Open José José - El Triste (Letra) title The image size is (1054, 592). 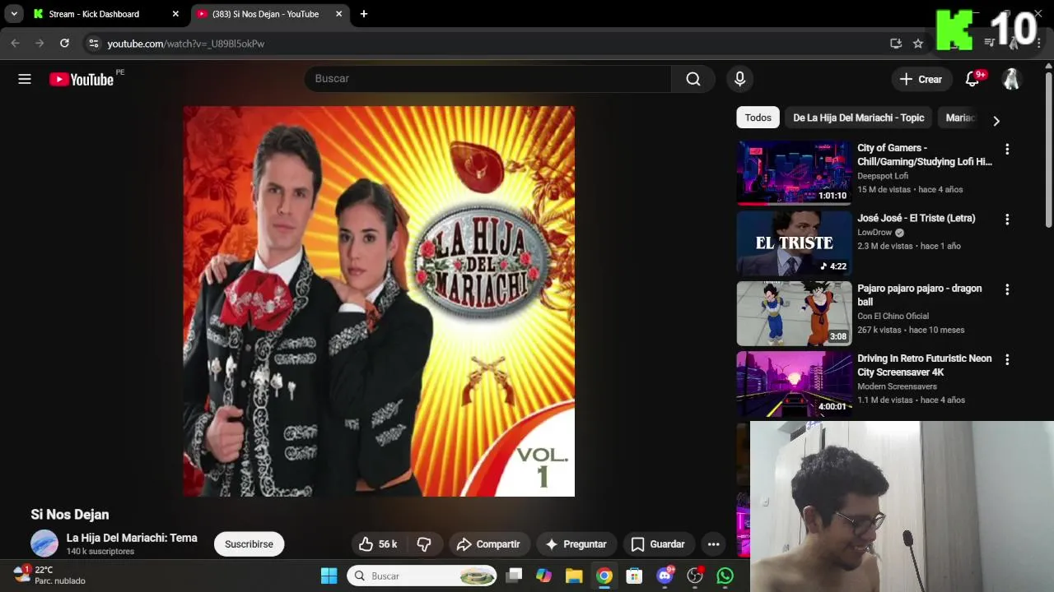pos(916,218)
